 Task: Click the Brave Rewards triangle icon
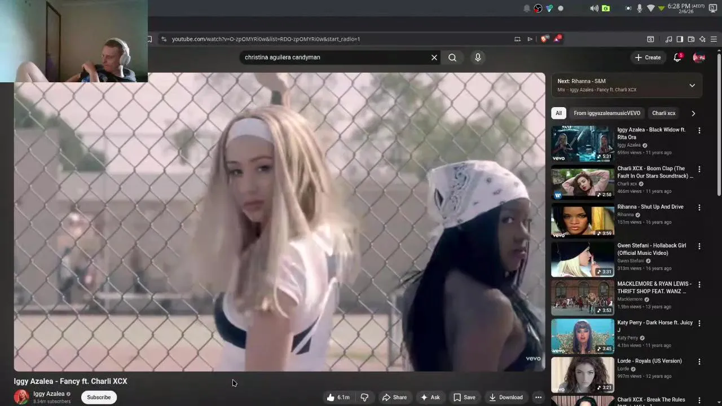coord(557,39)
